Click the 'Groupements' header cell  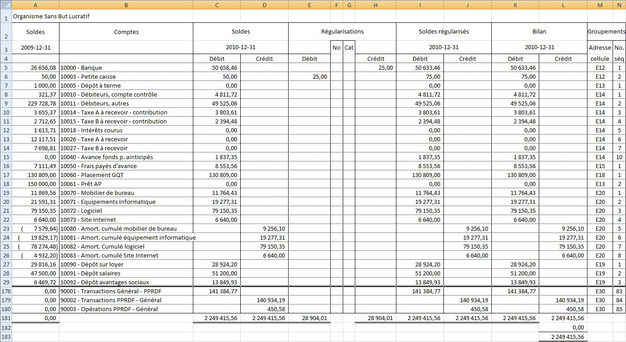pos(606,32)
